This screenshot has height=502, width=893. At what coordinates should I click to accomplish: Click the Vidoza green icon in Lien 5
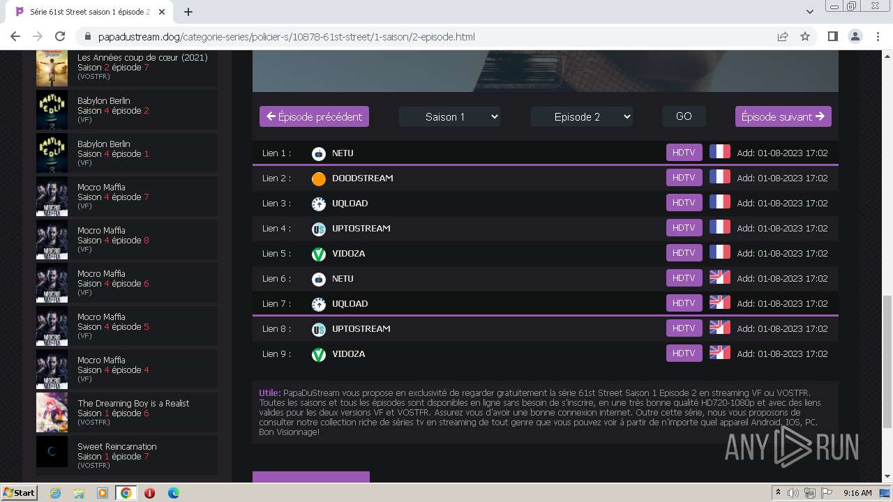[319, 254]
